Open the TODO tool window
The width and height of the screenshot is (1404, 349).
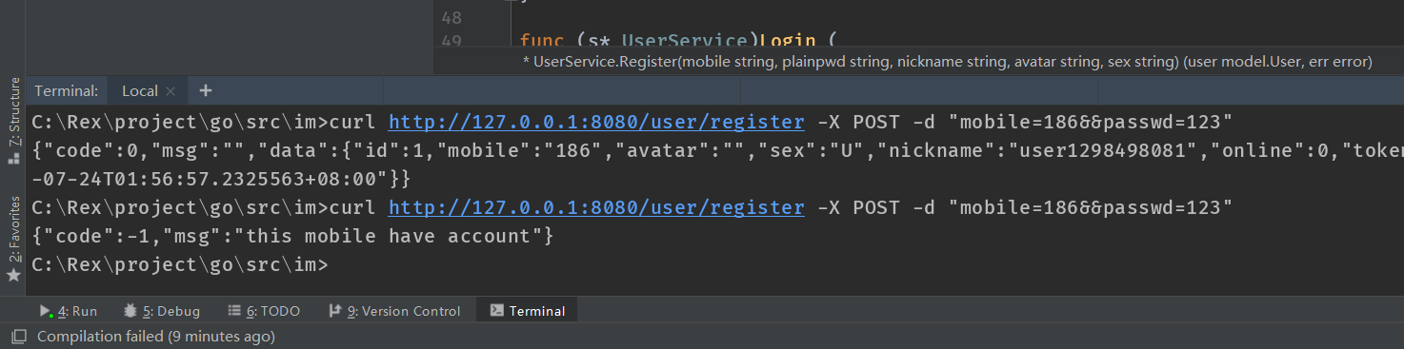pyautogui.click(x=264, y=311)
